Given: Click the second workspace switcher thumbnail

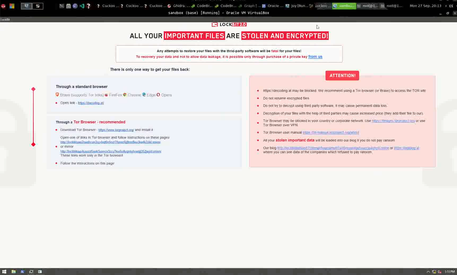Looking at the screenshot, I should (x=38, y=6).
